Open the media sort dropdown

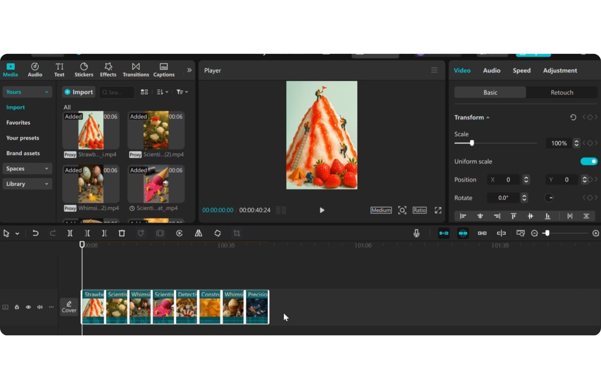coord(163,92)
